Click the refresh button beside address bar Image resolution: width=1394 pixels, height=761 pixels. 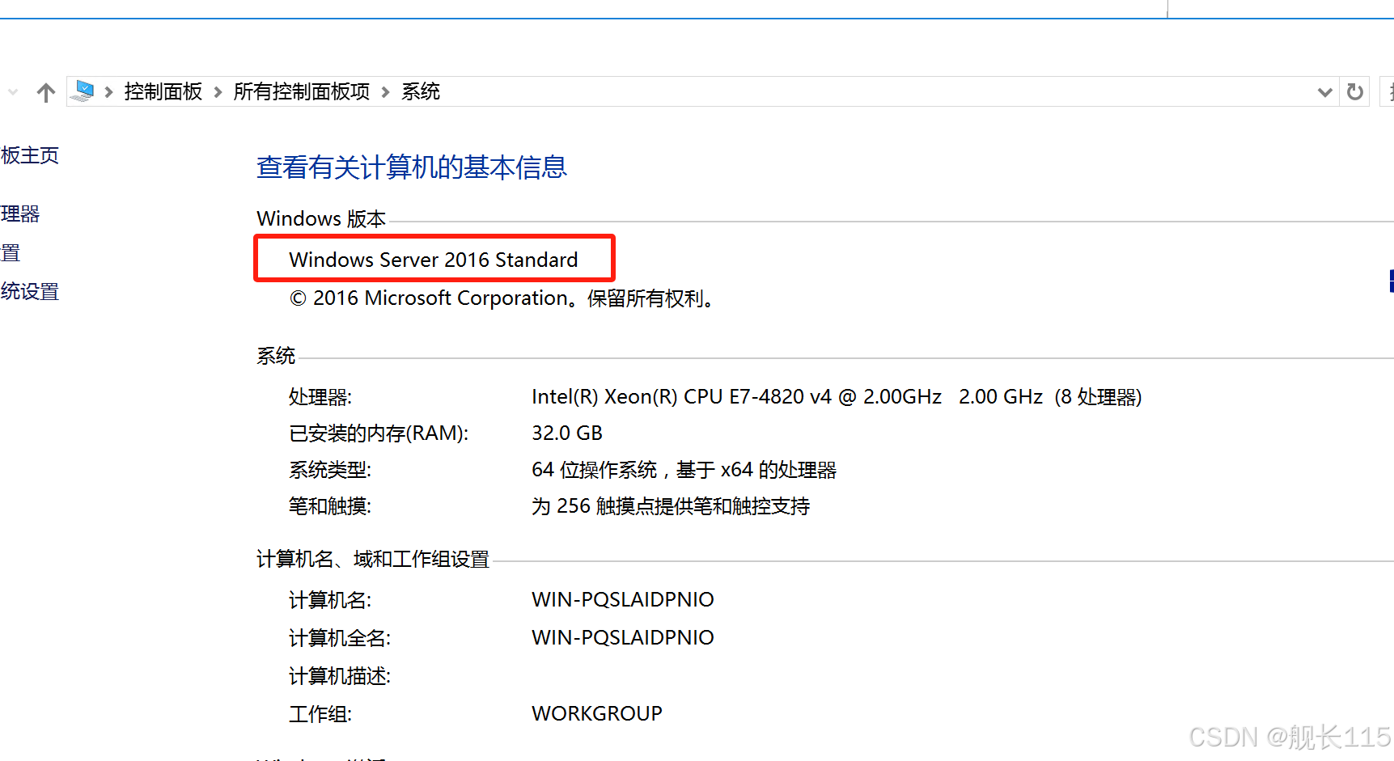coord(1355,92)
